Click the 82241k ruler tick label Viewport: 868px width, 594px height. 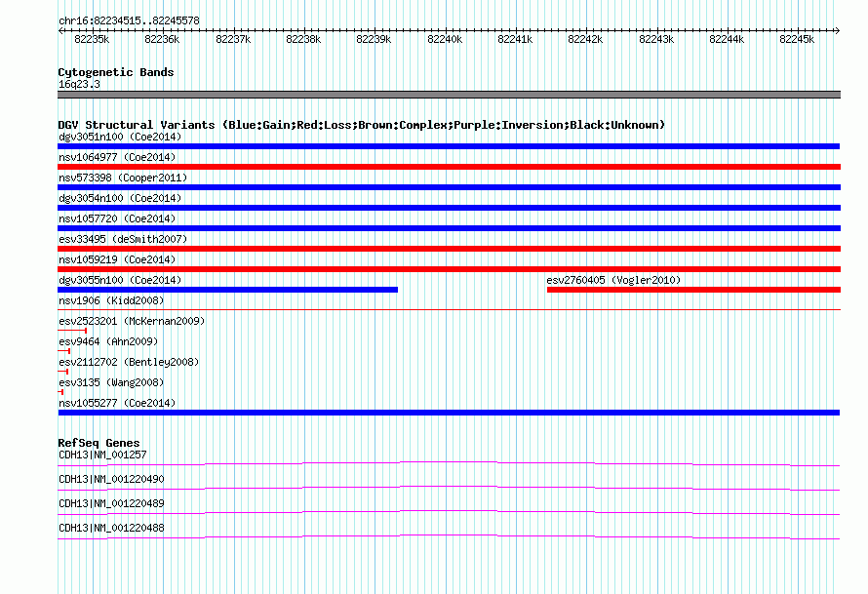tap(515, 39)
